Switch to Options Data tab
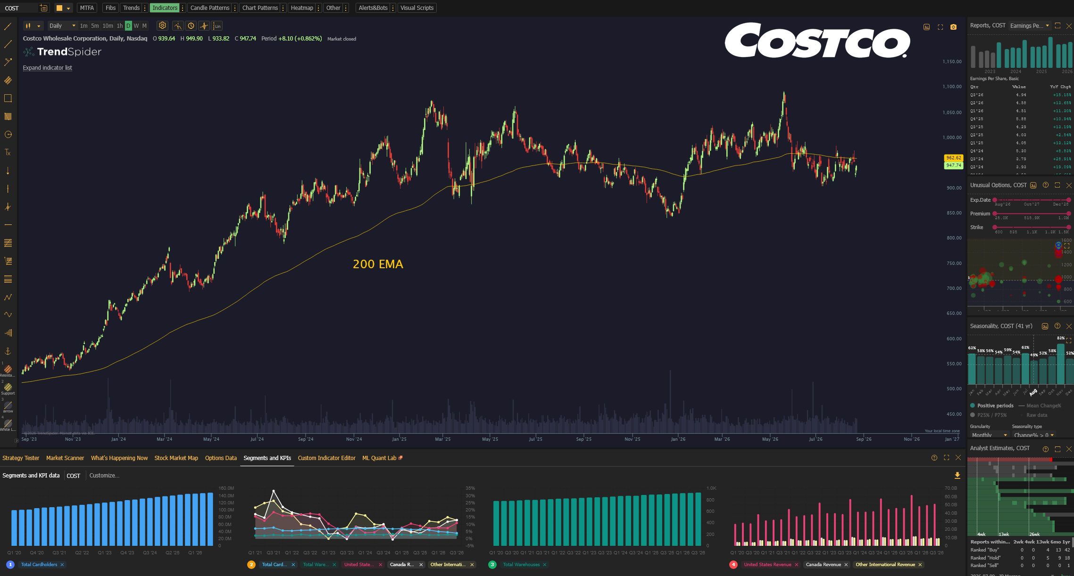This screenshot has height=576, width=1074. click(x=221, y=458)
